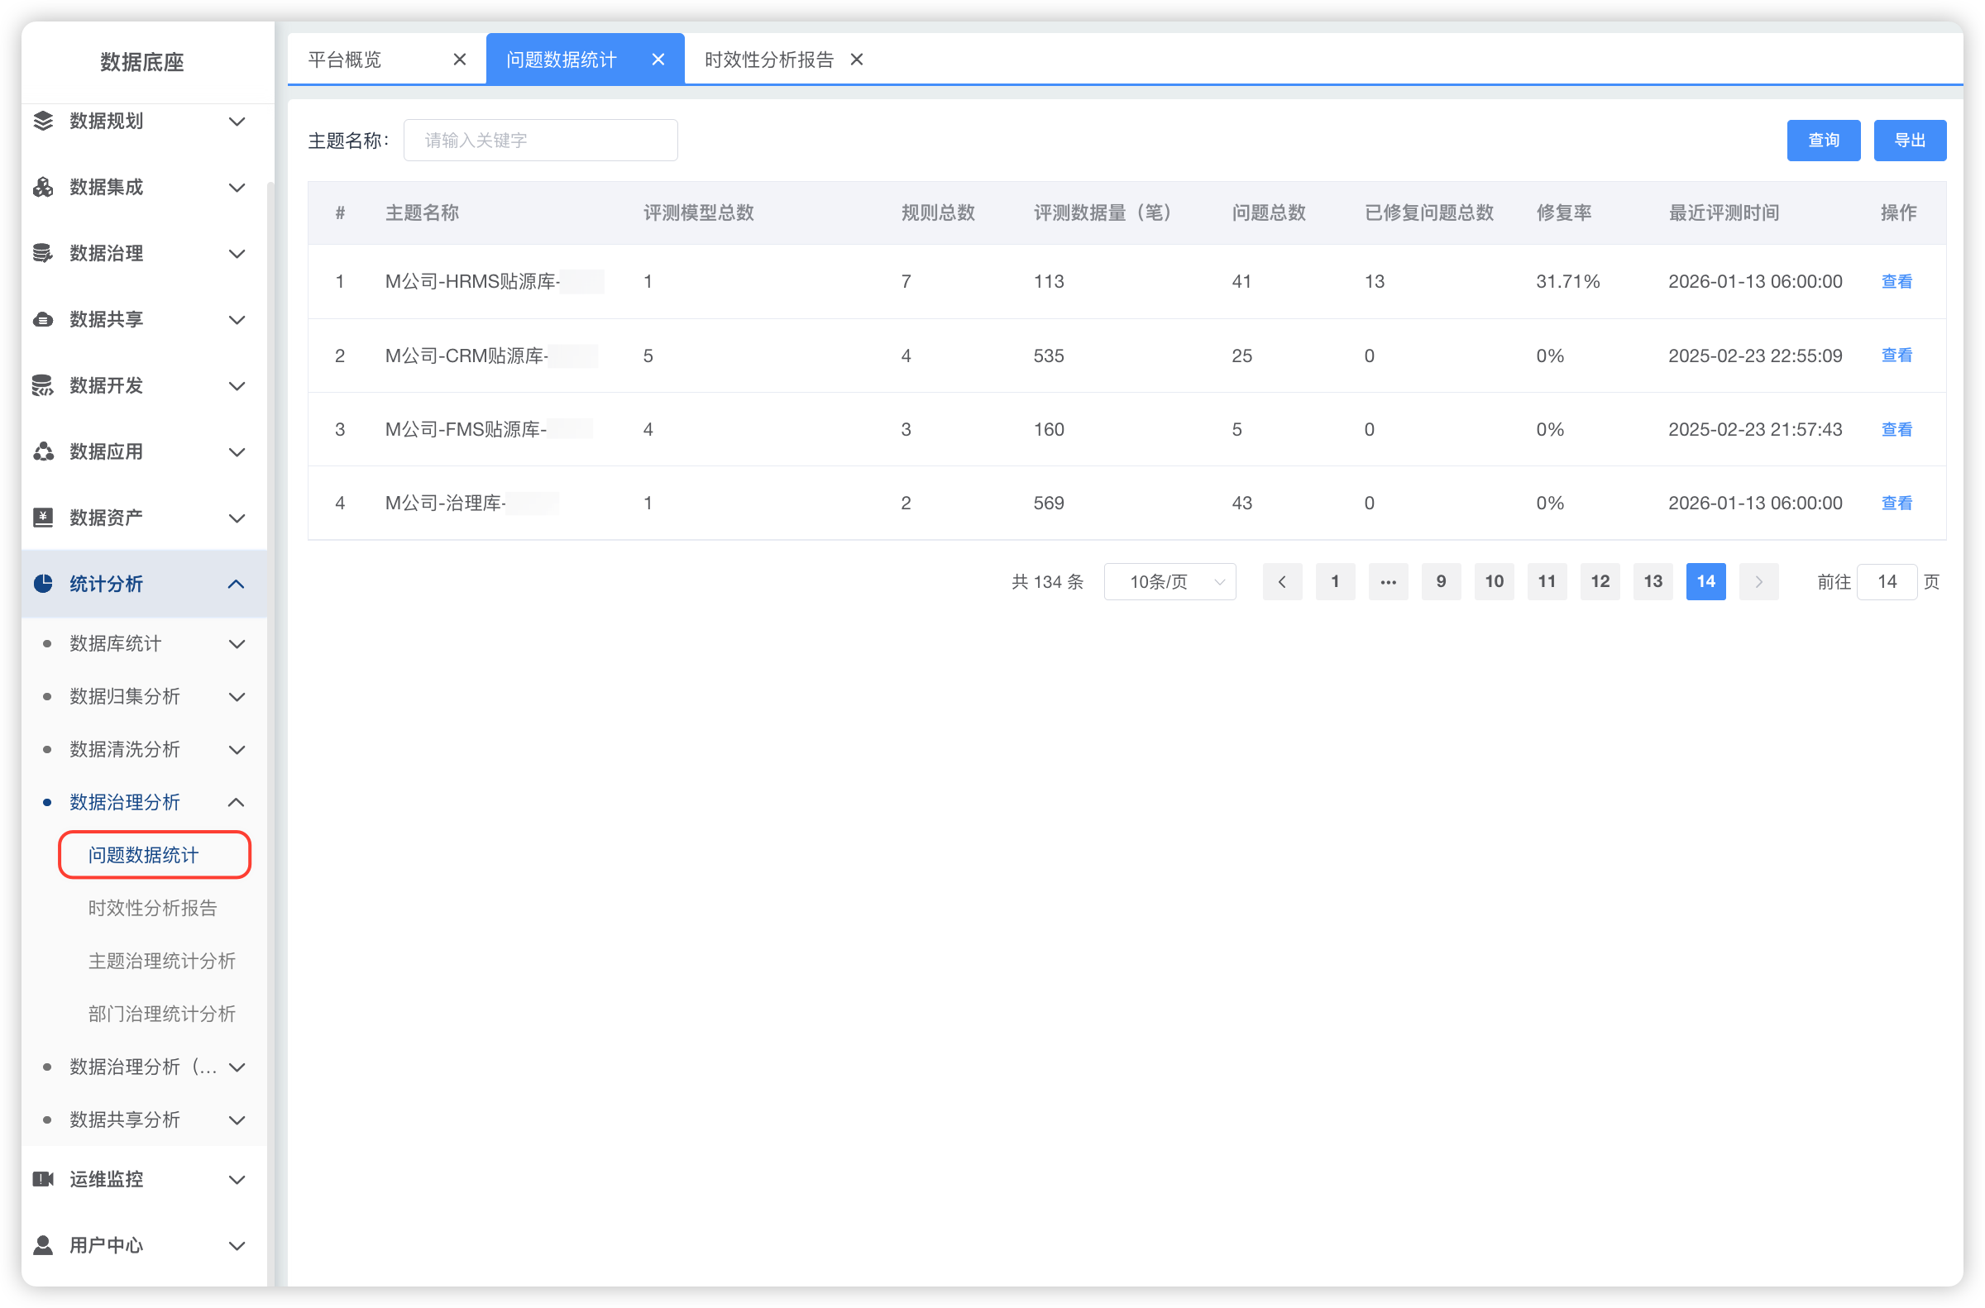Switch to the 时效性分析报告 tab

click(x=768, y=60)
